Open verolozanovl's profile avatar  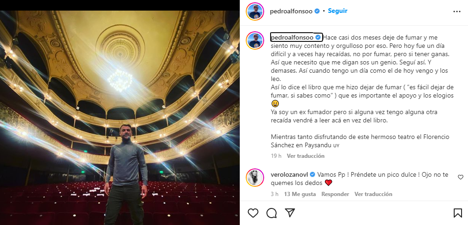(x=255, y=178)
